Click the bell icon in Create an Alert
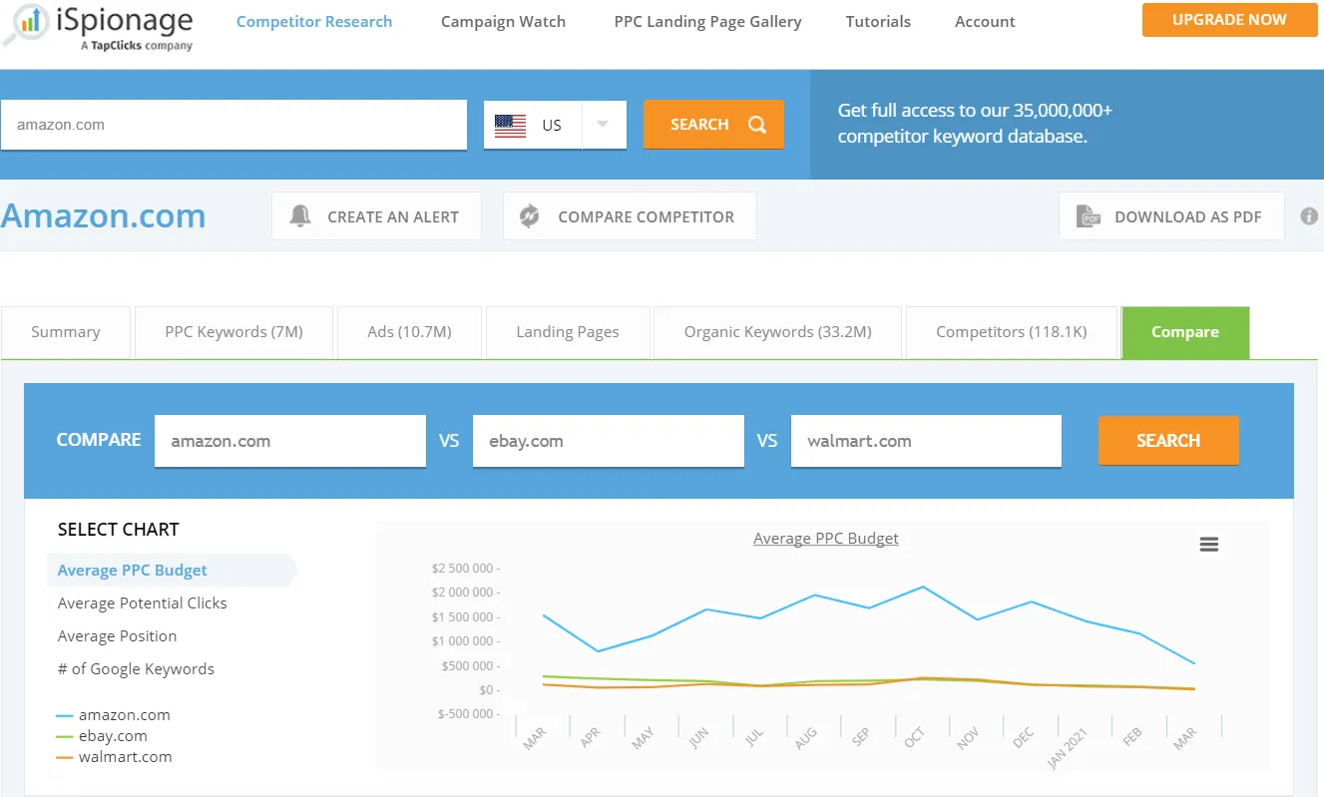This screenshot has width=1324, height=797. point(300,216)
